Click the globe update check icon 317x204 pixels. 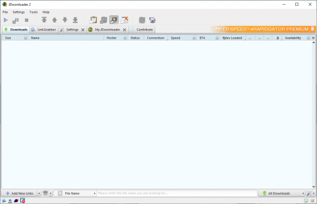pos(152,20)
